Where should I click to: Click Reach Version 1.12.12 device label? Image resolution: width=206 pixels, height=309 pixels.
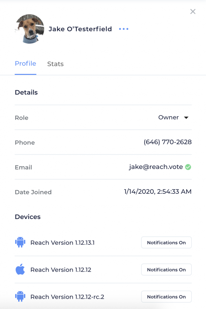[61, 269]
